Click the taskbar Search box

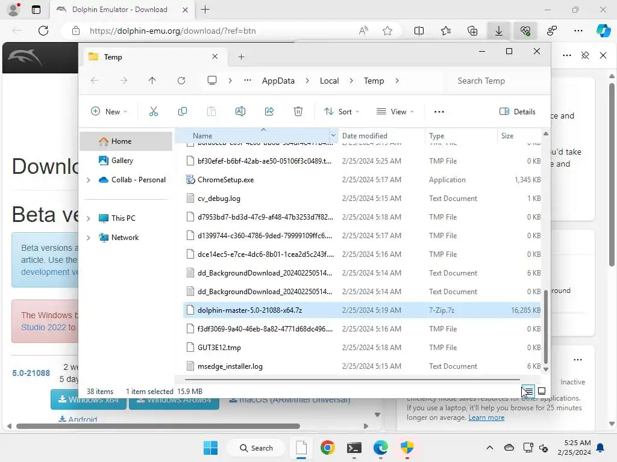256,448
